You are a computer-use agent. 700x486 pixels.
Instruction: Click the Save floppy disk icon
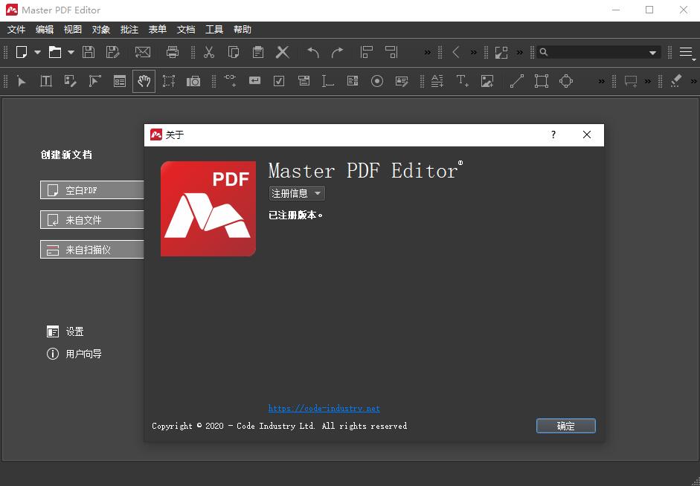coord(89,52)
